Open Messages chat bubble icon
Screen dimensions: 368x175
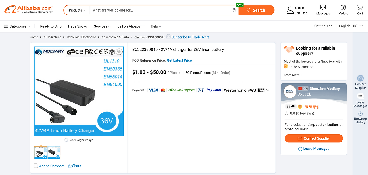coord(323,7)
